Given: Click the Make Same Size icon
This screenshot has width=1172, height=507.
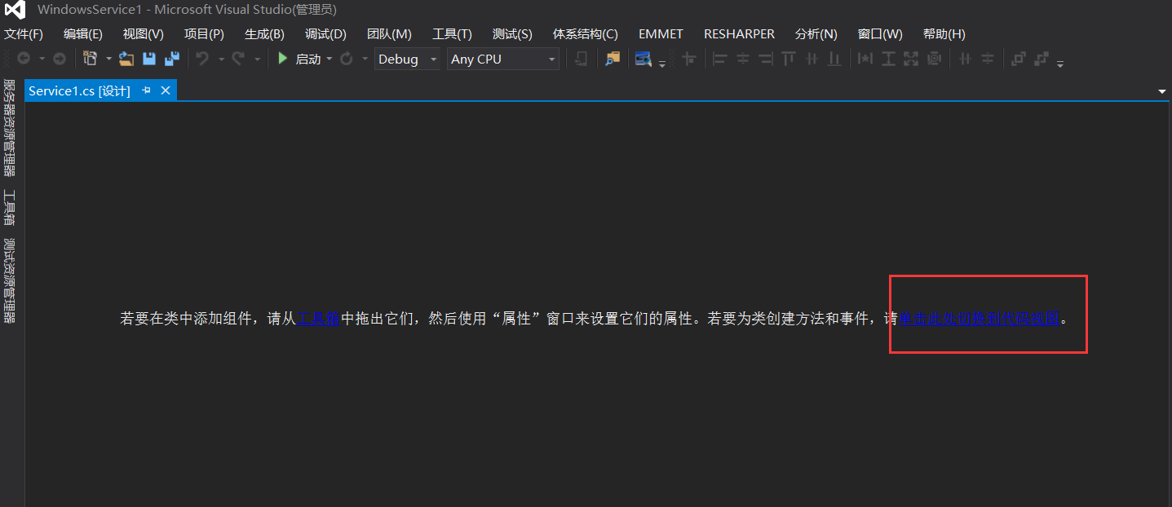Looking at the screenshot, I should (x=911, y=59).
